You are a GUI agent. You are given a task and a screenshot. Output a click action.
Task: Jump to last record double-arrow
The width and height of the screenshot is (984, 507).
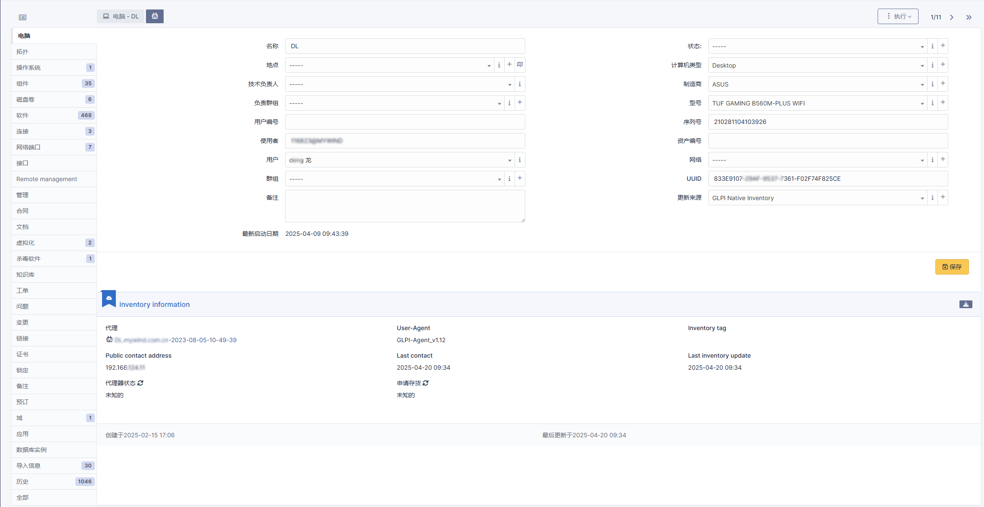click(969, 17)
